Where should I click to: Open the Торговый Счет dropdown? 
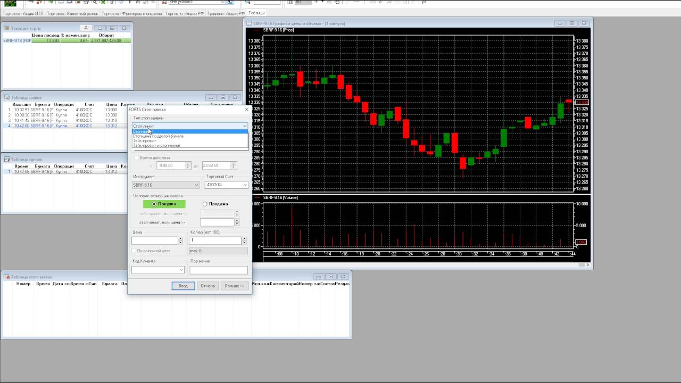pyautogui.click(x=227, y=185)
